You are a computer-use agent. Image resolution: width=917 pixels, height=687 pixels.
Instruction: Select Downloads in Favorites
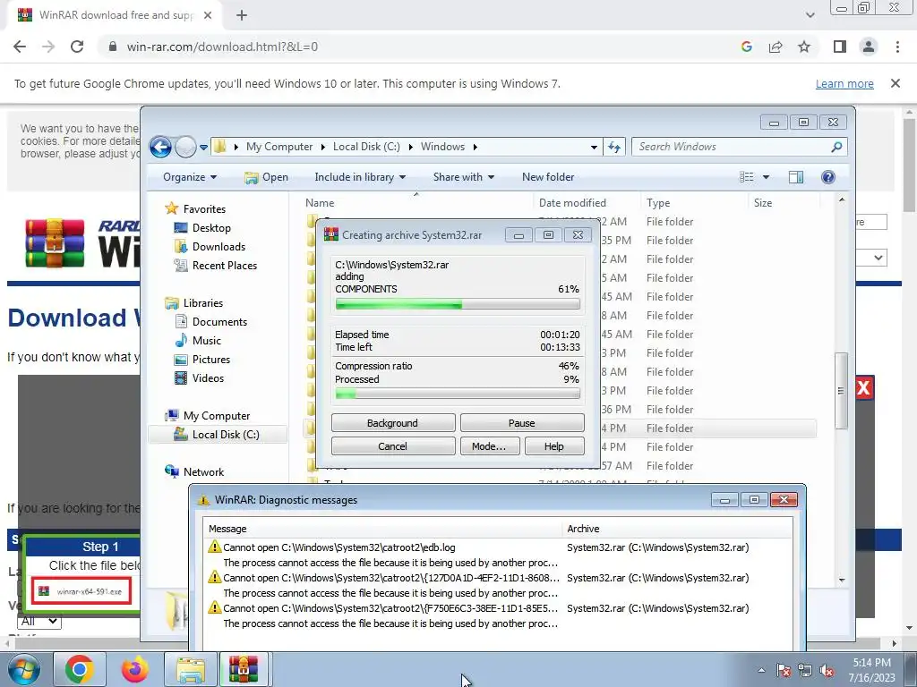(x=219, y=247)
